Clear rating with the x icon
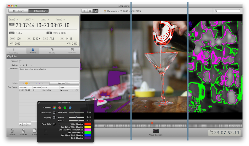 [x=20, y=65]
